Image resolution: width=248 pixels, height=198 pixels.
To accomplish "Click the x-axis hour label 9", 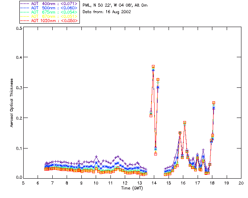I will tap(81, 183).
